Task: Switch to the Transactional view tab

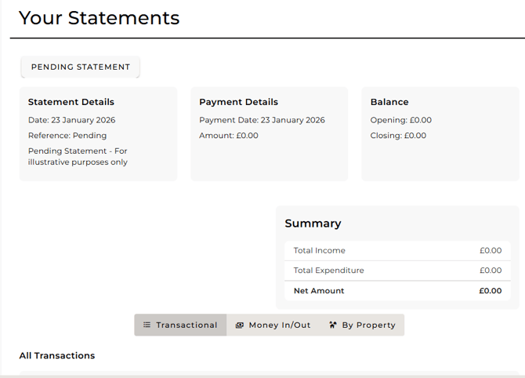Action: point(180,325)
